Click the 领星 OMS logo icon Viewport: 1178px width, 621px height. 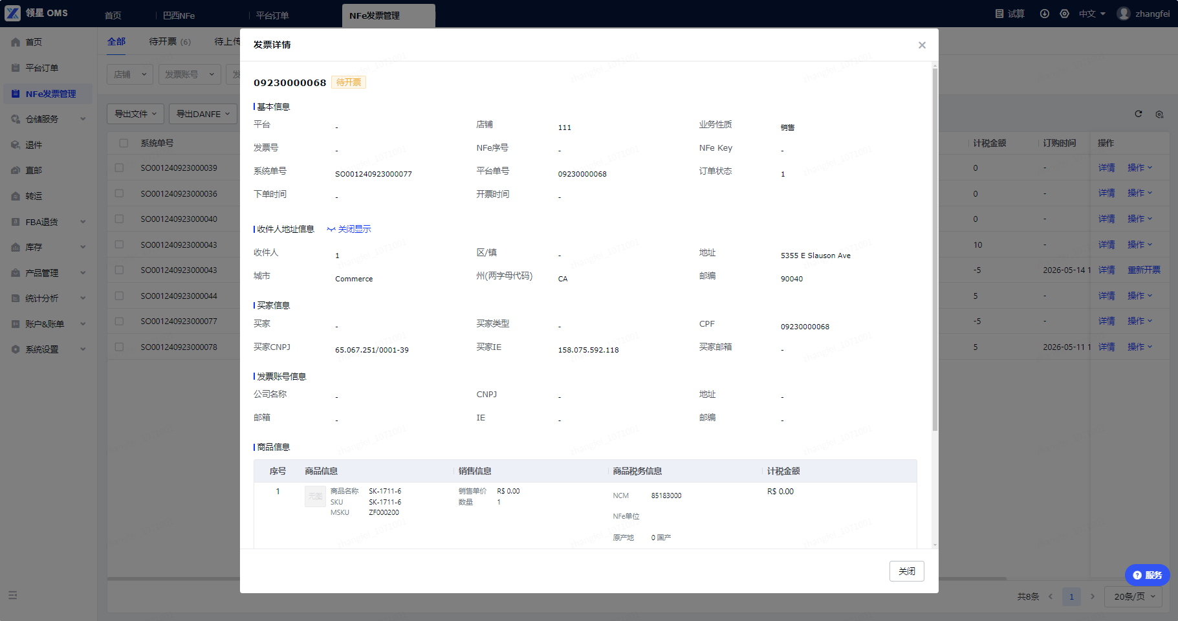pyautogui.click(x=12, y=13)
